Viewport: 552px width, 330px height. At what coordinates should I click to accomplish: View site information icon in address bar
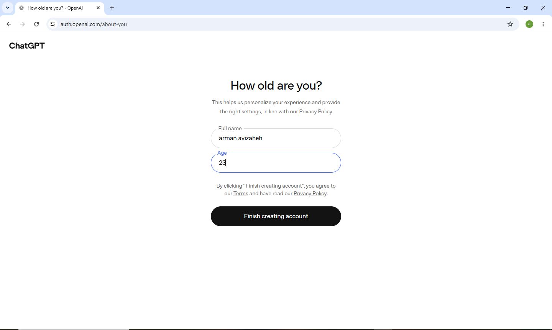tap(53, 24)
